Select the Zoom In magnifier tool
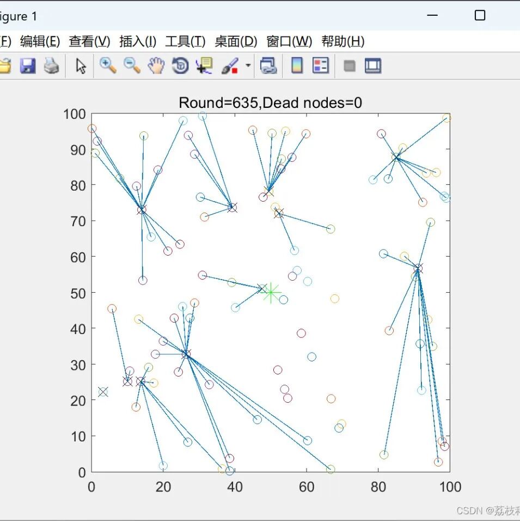Viewport: 520px width, 521px height. 108,65
